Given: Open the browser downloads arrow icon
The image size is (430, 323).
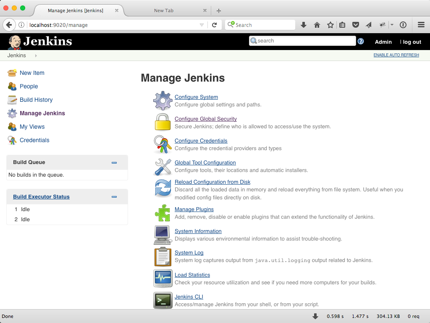Looking at the screenshot, I should click(303, 25).
